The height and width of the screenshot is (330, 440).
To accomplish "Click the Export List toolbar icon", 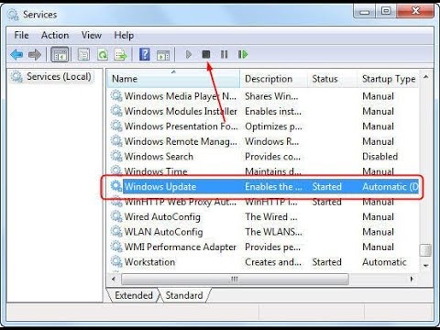I will [120, 55].
